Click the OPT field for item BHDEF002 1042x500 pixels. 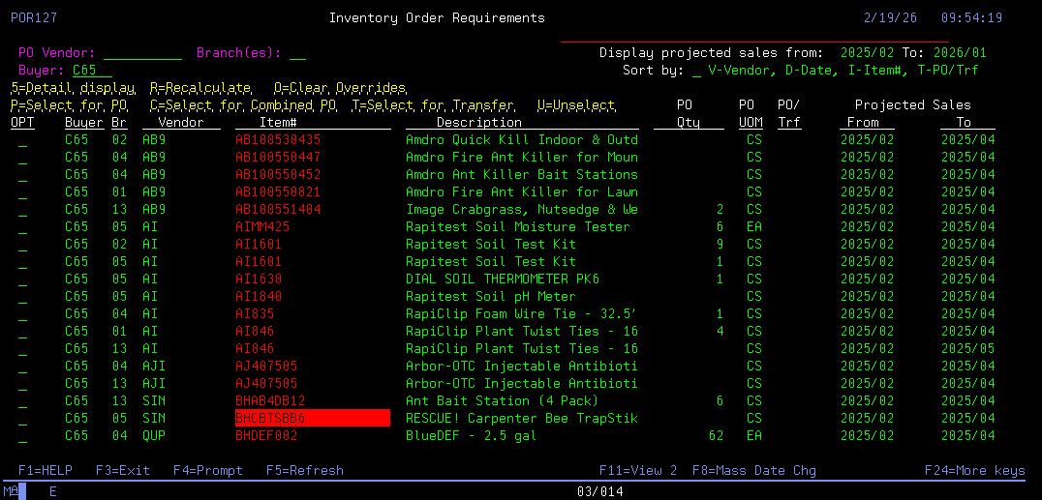[22, 436]
